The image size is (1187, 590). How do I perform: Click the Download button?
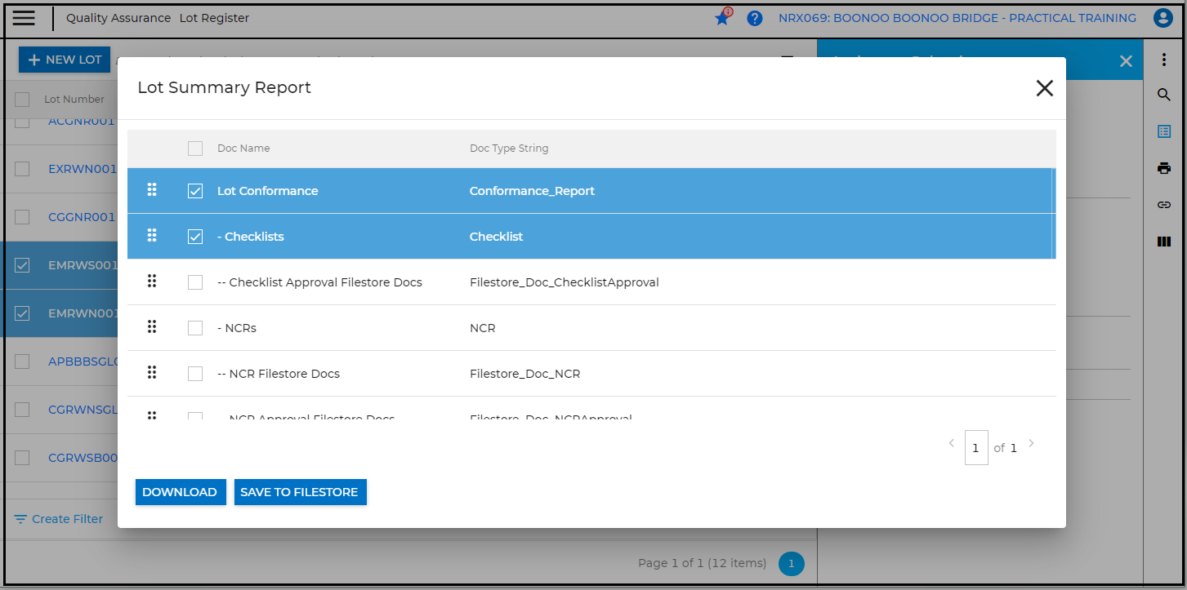coord(180,492)
